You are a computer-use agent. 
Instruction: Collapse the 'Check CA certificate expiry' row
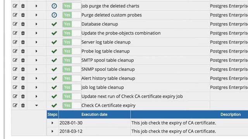point(36,105)
